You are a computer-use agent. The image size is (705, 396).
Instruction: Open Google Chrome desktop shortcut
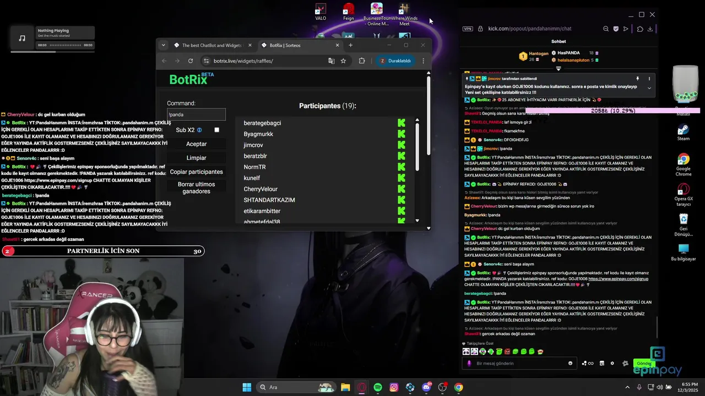coord(683,164)
